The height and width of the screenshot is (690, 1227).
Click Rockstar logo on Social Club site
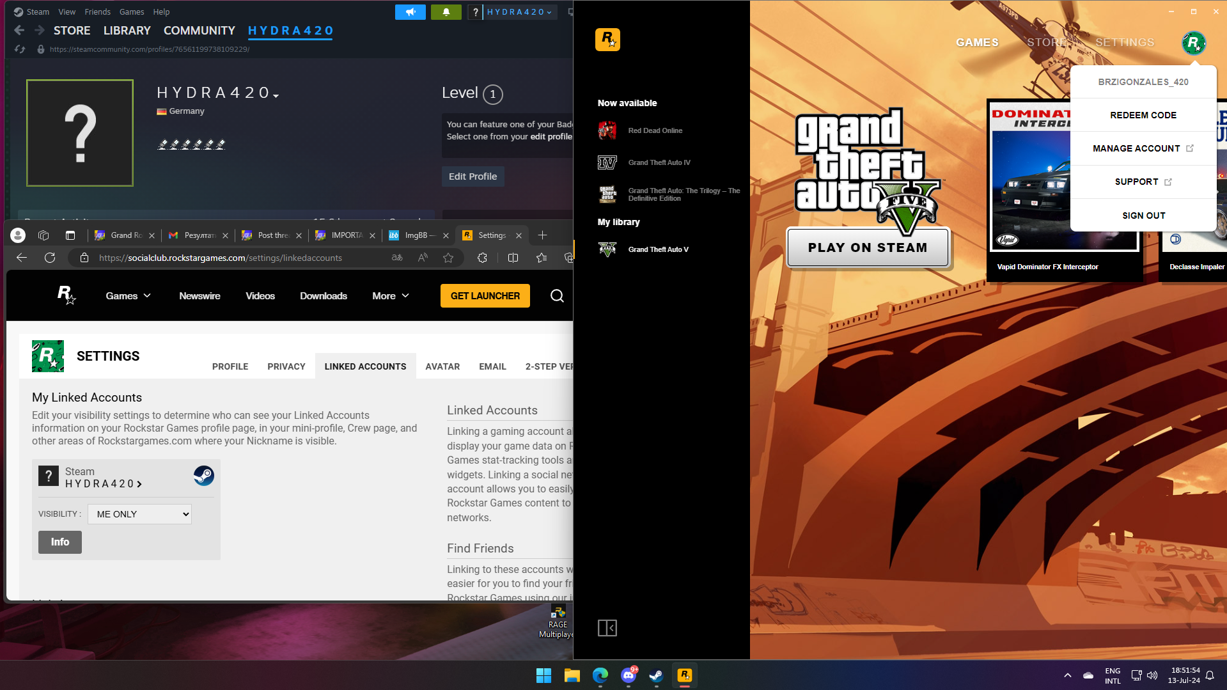tap(66, 295)
